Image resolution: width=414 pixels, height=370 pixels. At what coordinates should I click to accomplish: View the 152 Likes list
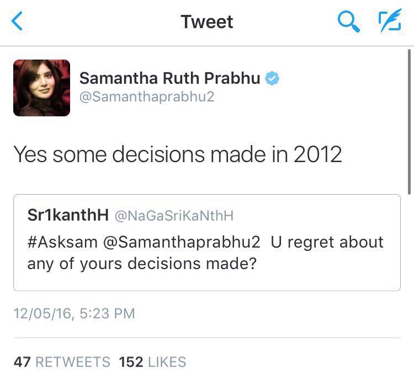point(153,362)
